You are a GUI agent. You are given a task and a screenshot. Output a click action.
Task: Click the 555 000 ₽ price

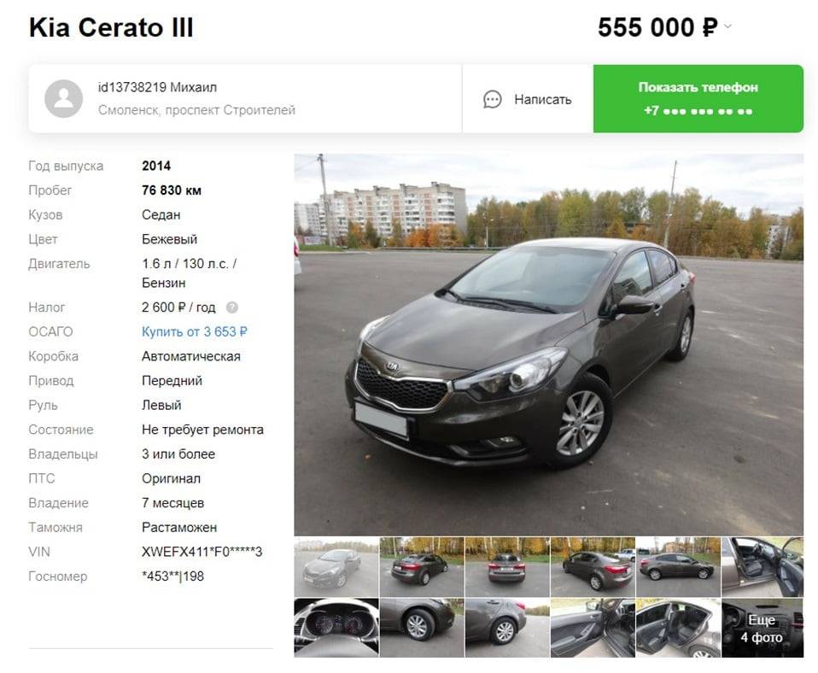[x=657, y=27]
